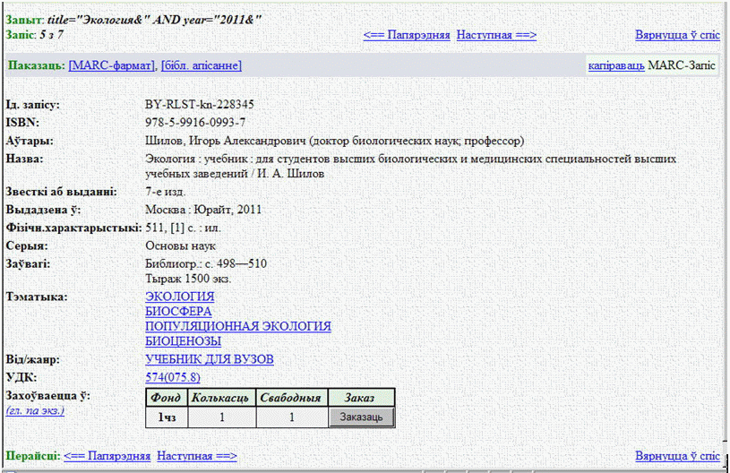730x473 pixels.
Task: Open genre link УЧЕБНИК ДЛЯ ВУЗОВ
Action: coord(209,359)
